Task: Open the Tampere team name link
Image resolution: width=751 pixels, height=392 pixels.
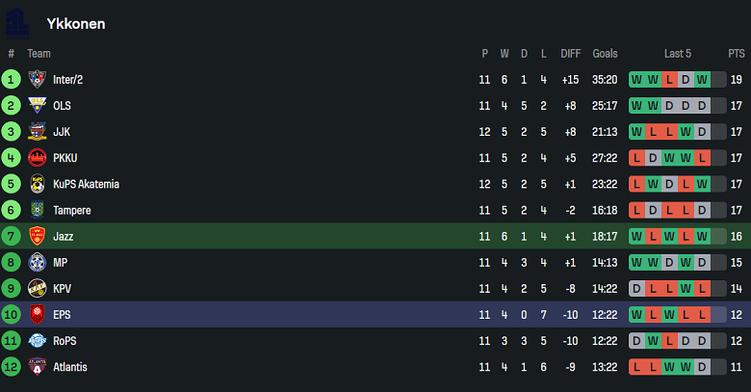Action: [72, 210]
